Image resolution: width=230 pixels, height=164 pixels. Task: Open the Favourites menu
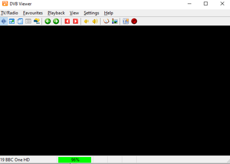pyautogui.click(x=33, y=13)
